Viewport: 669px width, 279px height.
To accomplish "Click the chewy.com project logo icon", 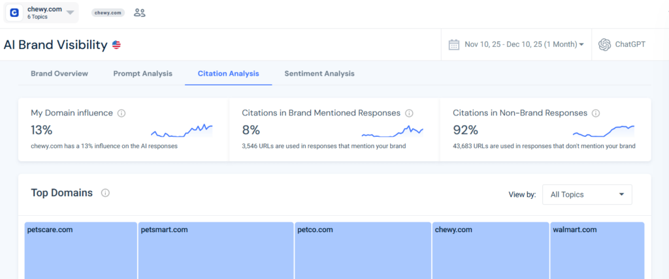I will pyautogui.click(x=14, y=12).
